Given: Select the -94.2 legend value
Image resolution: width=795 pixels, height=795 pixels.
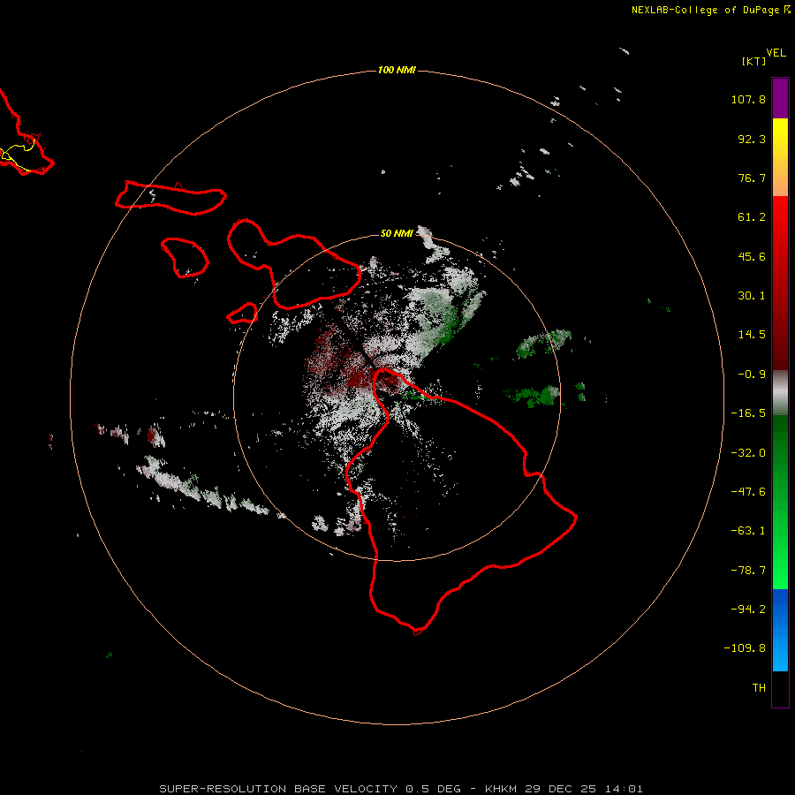Looking at the screenshot, I should tap(748, 609).
